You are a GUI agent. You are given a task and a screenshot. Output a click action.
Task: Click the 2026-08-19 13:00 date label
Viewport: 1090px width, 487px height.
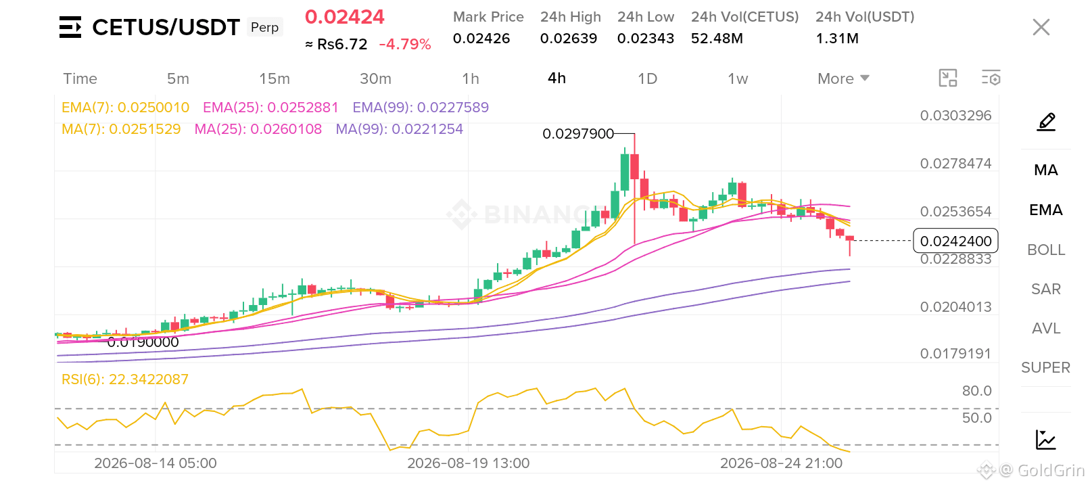(x=469, y=463)
